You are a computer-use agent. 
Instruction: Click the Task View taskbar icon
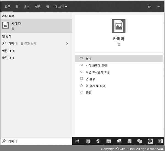(x=77, y=141)
